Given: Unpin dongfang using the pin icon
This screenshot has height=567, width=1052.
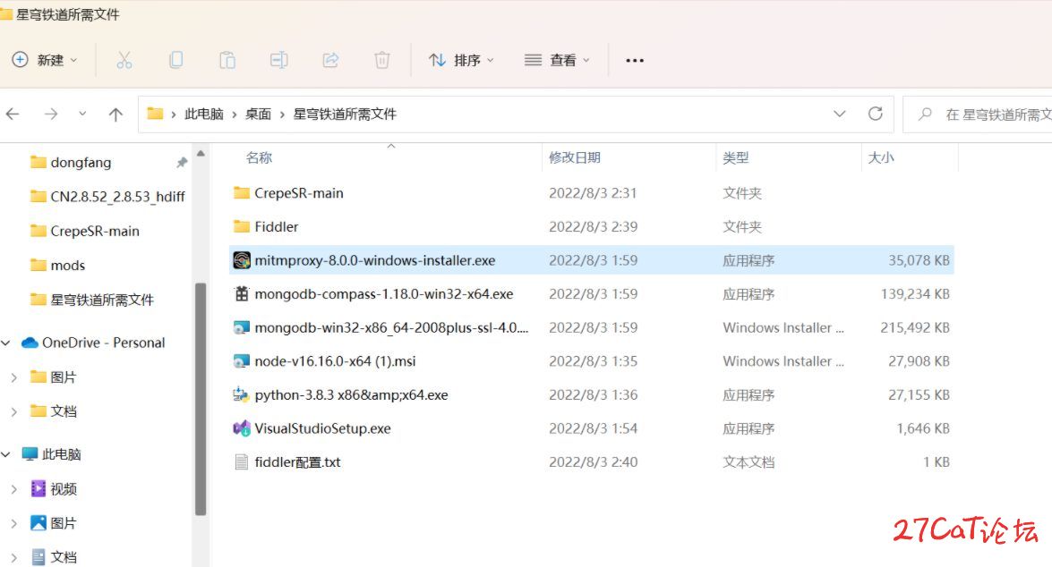Looking at the screenshot, I should (x=181, y=162).
